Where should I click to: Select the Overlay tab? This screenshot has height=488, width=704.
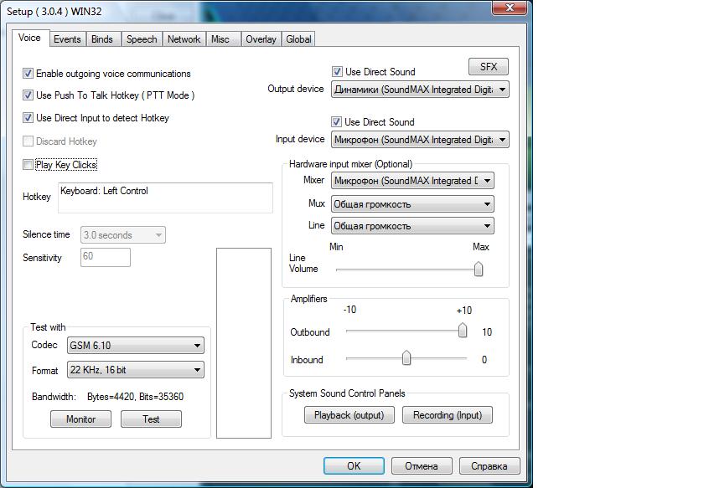(x=261, y=39)
